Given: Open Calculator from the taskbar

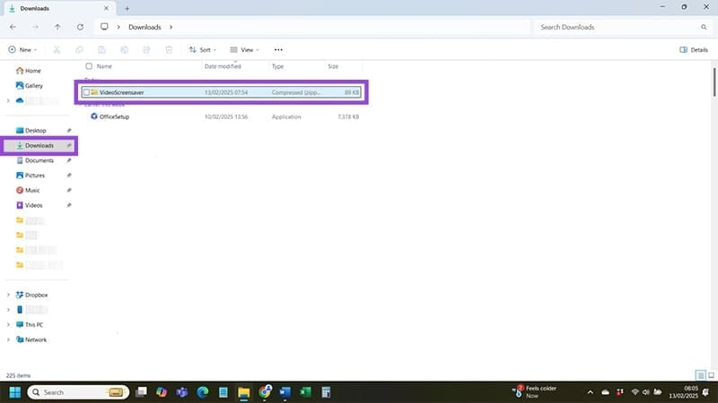Looking at the screenshot, I should [x=326, y=392].
